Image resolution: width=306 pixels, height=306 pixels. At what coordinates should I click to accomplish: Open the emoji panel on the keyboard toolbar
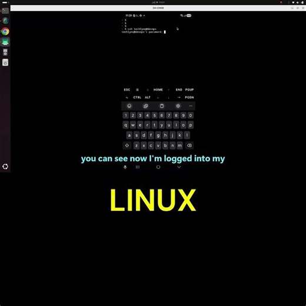129,106
